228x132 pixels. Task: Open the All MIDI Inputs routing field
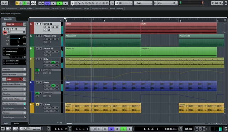(14, 52)
